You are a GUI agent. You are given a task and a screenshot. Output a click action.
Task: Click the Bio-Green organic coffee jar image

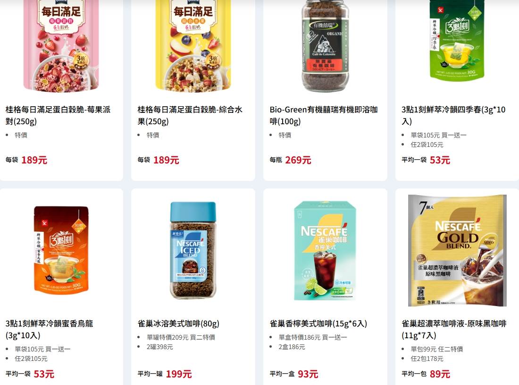click(x=325, y=46)
